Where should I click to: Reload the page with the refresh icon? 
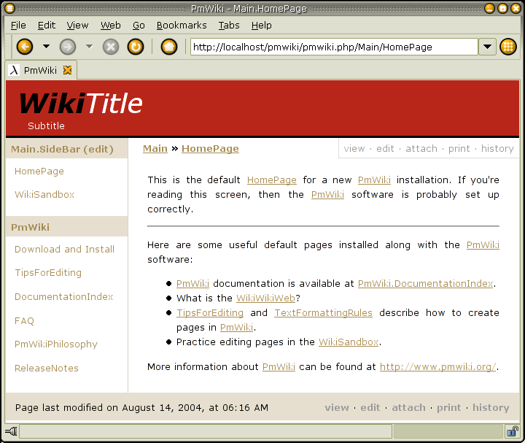[x=136, y=47]
